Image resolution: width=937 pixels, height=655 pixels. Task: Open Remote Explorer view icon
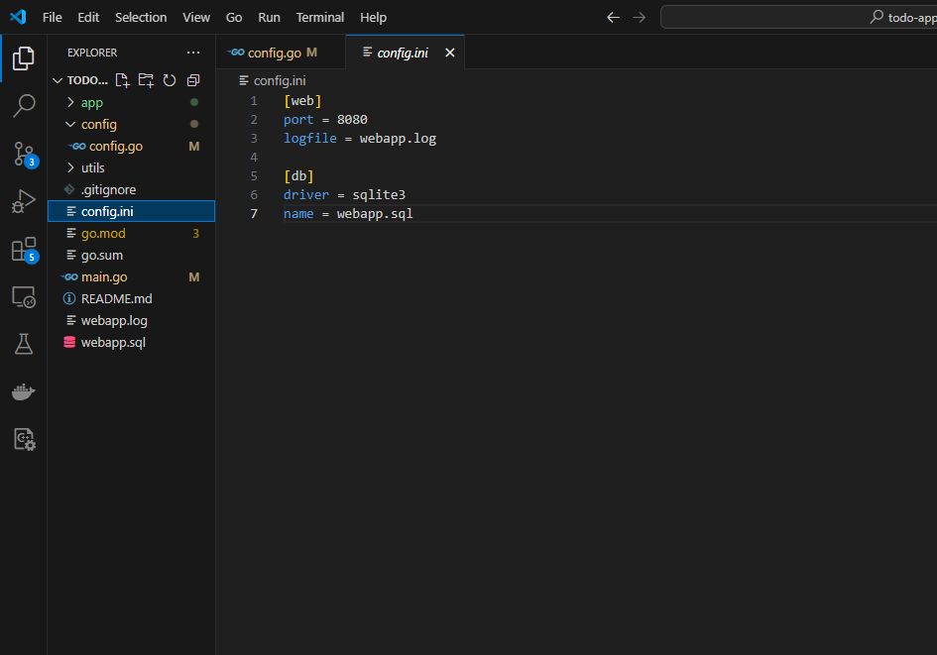click(x=24, y=296)
